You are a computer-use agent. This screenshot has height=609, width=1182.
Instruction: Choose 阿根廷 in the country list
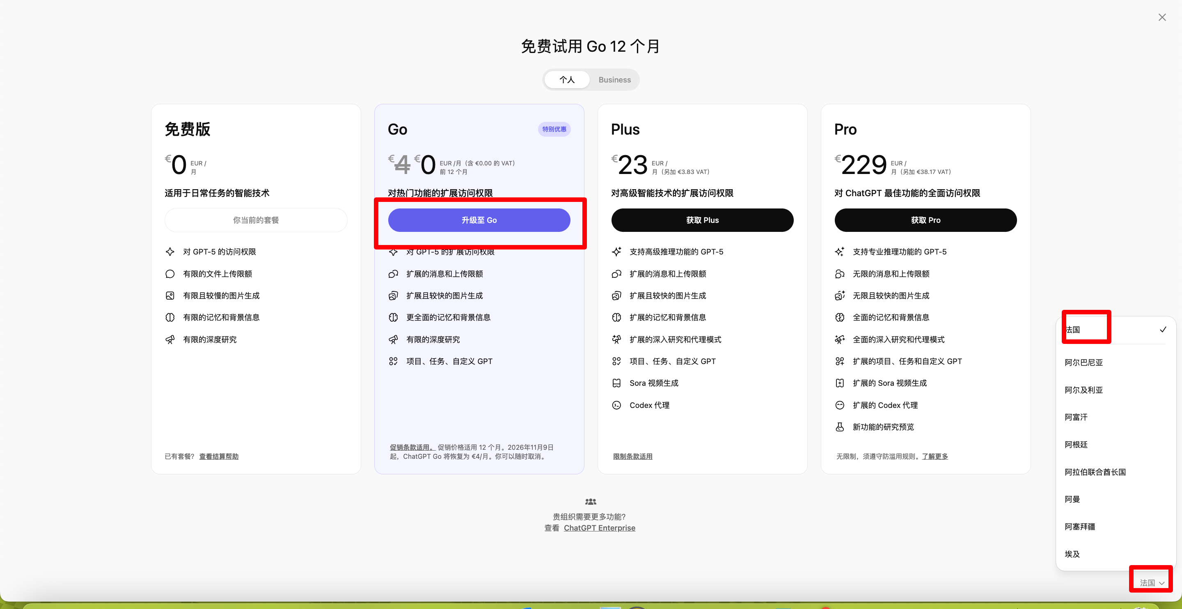pos(1076,445)
